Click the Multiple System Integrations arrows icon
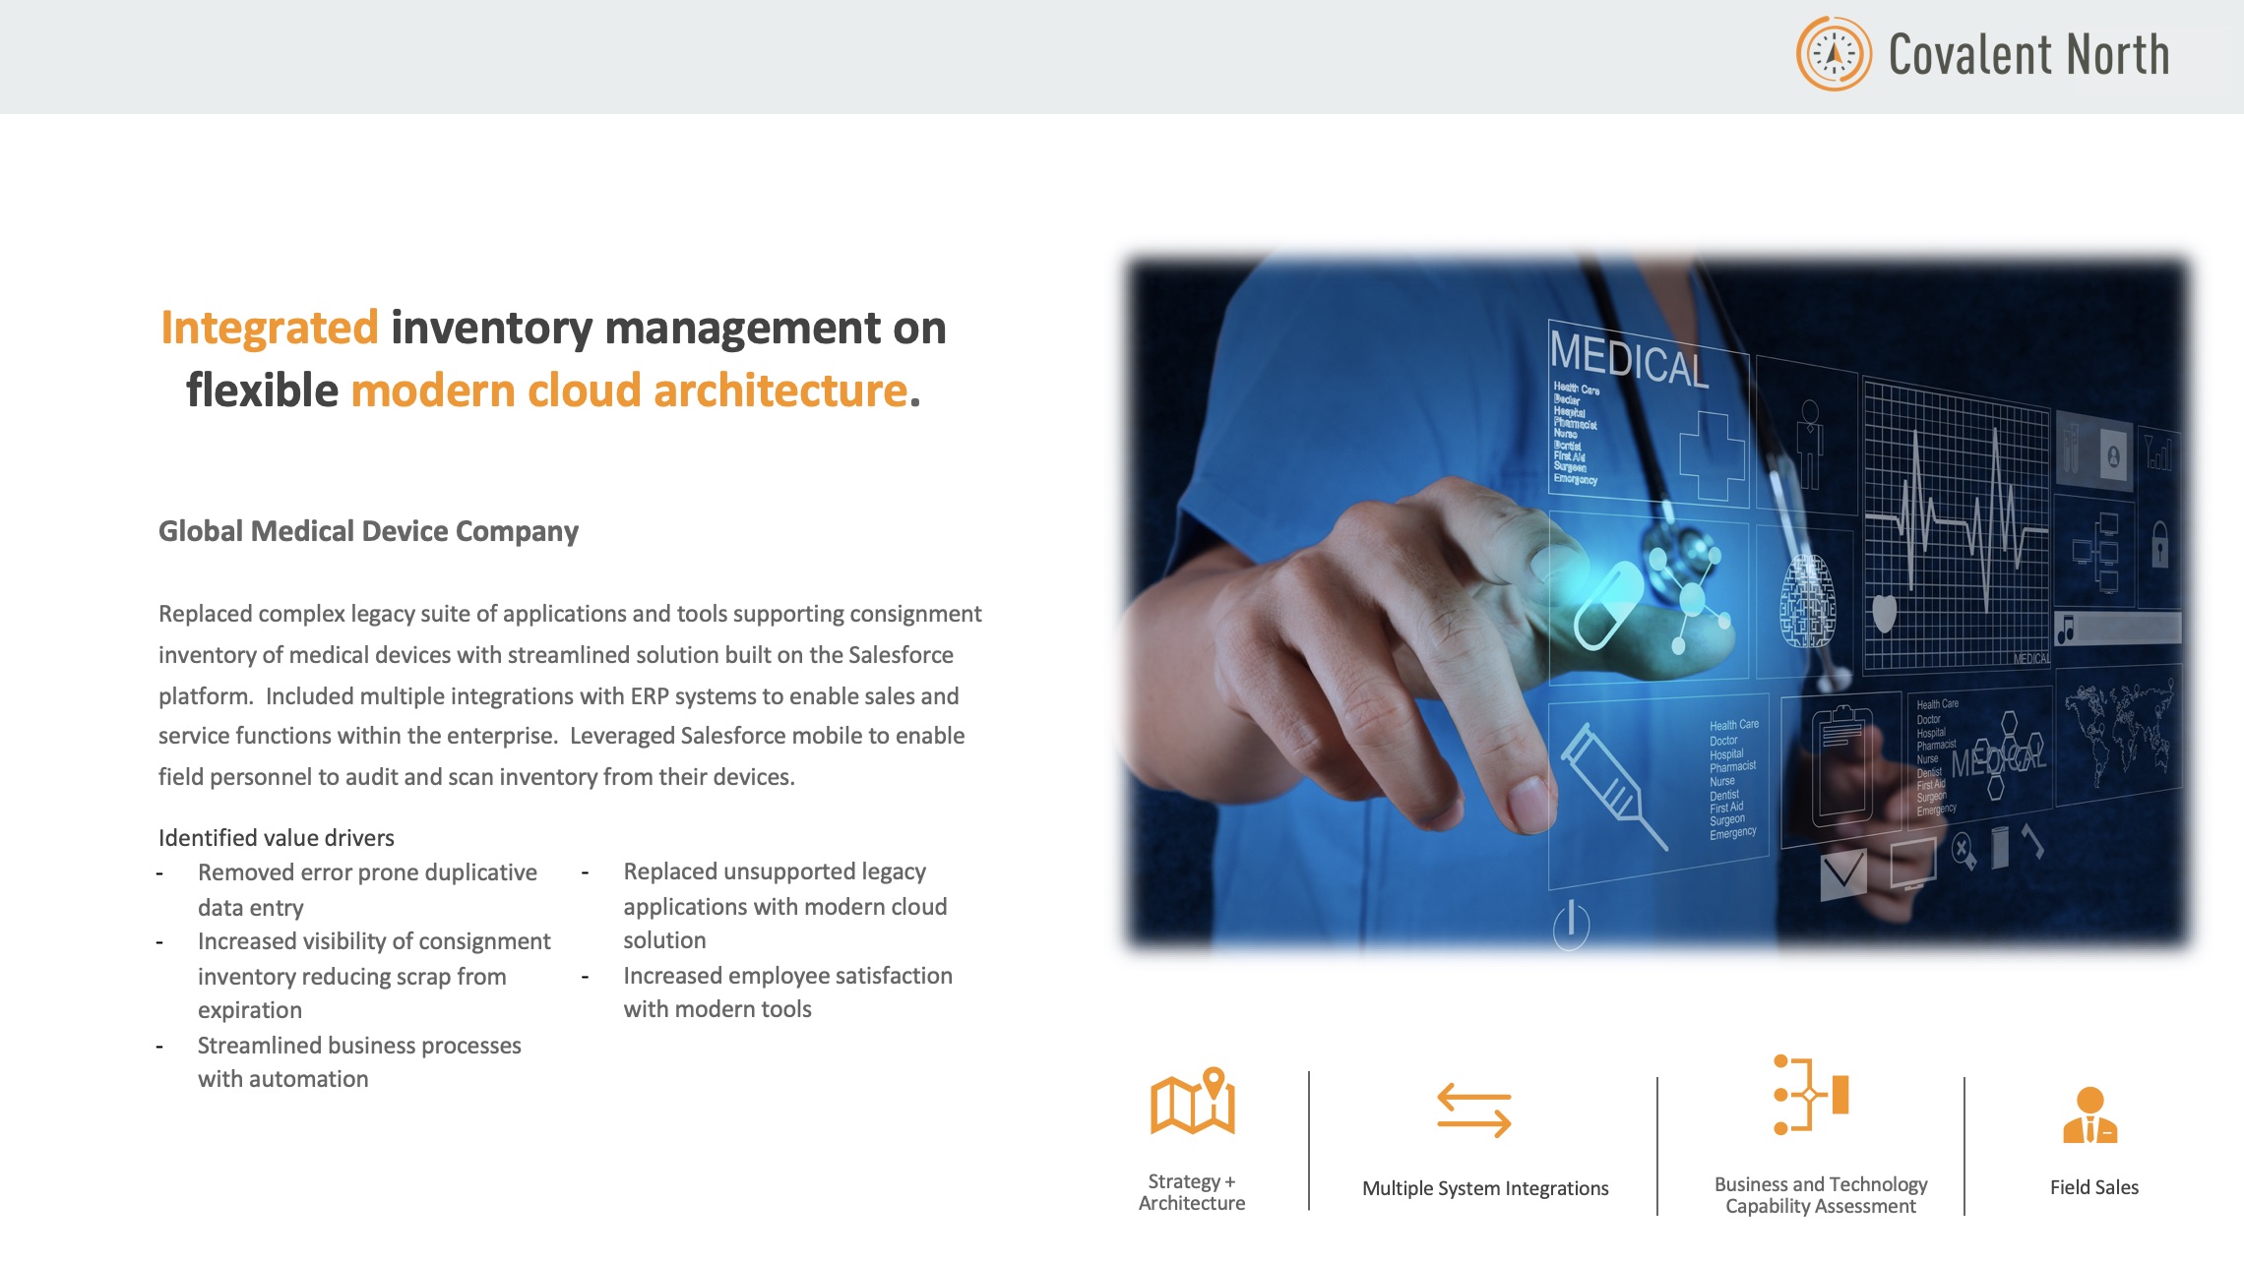Image resolution: width=2244 pixels, height=1261 pixels. coord(1473,1110)
